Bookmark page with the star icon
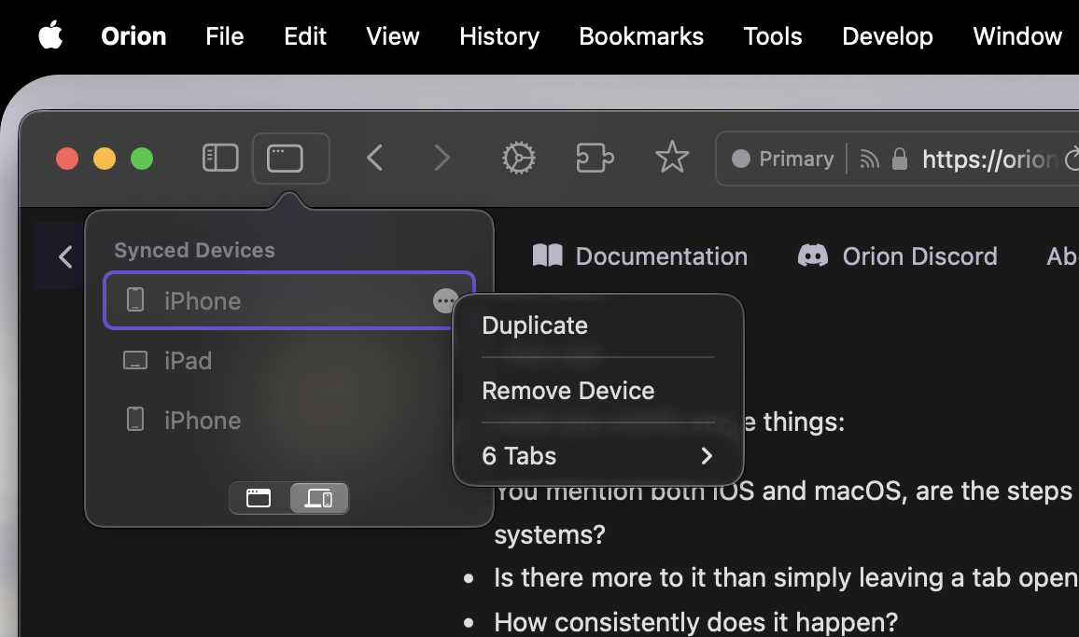This screenshot has height=637, width=1079. (x=671, y=159)
